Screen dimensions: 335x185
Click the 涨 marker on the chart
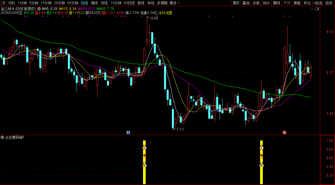(284, 133)
